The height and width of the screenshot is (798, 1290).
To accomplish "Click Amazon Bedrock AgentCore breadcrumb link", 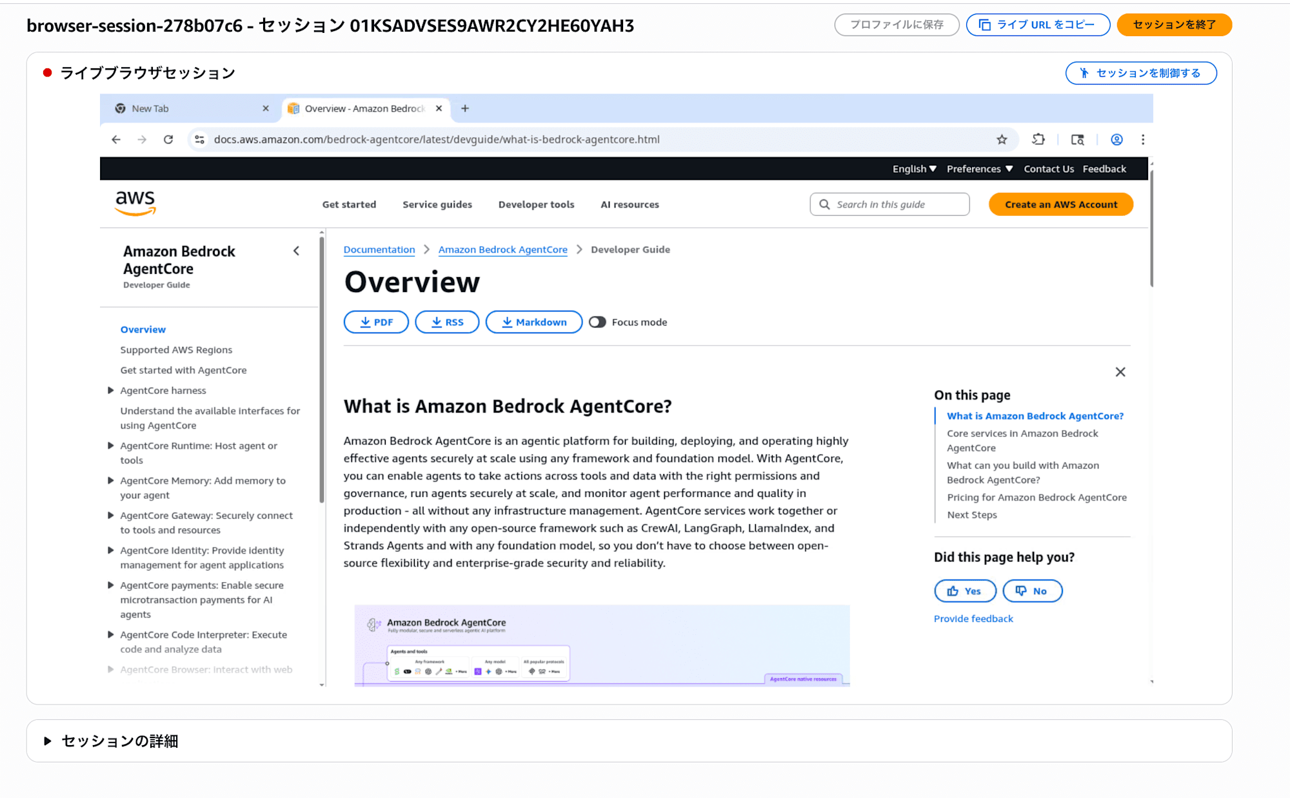I will click(503, 249).
